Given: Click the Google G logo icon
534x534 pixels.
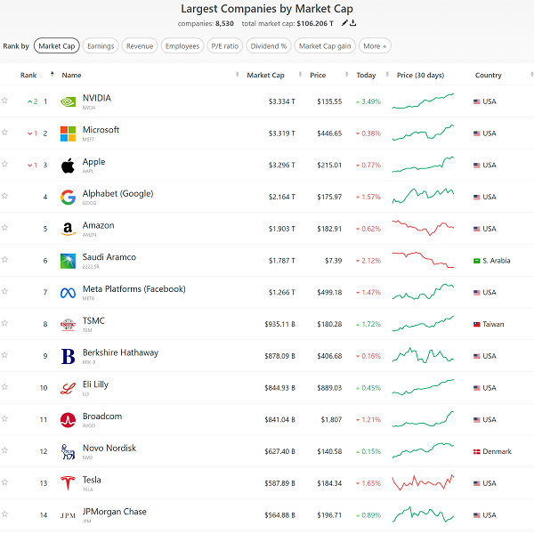Looking at the screenshot, I should click(x=68, y=198).
